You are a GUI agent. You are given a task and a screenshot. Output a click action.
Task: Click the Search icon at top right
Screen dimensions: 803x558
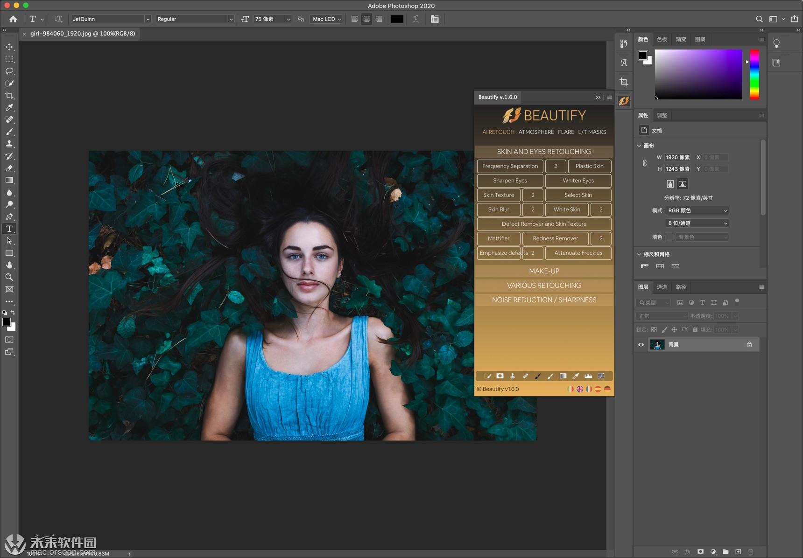pos(759,19)
